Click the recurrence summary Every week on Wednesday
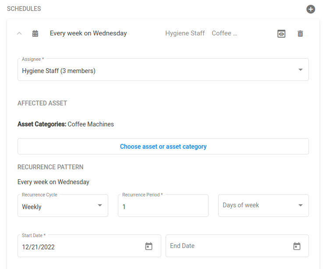Viewport: 326px width, 269px height. click(x=53, y=182)
